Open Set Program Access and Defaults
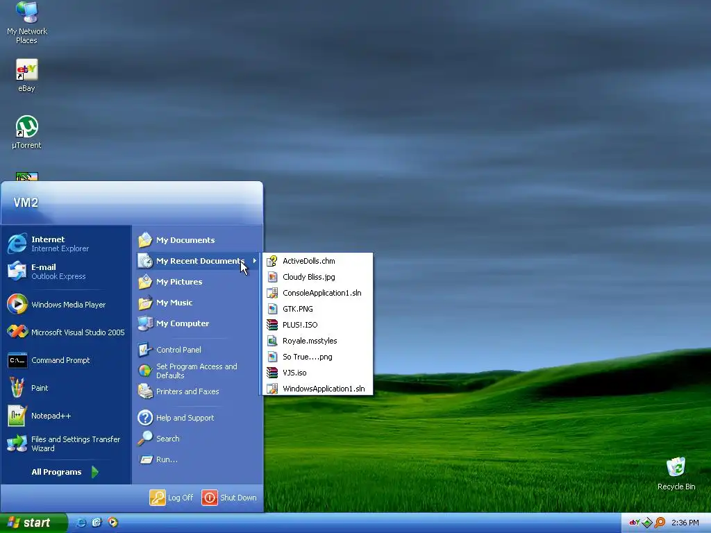 tap(198, 371)
